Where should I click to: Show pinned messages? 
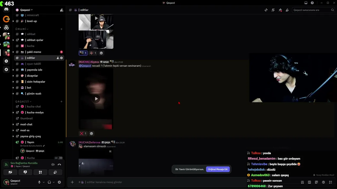pos(280,10)
